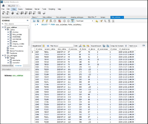This screenshot has width=148, height=124.
Task: Create a new SQL tab for queries
Action: tap(4, 13)
